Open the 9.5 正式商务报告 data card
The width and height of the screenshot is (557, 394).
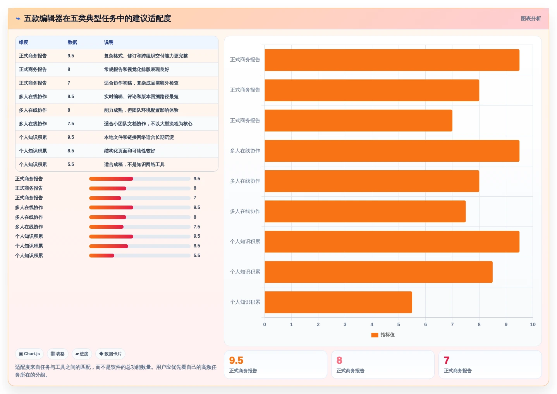275,365
